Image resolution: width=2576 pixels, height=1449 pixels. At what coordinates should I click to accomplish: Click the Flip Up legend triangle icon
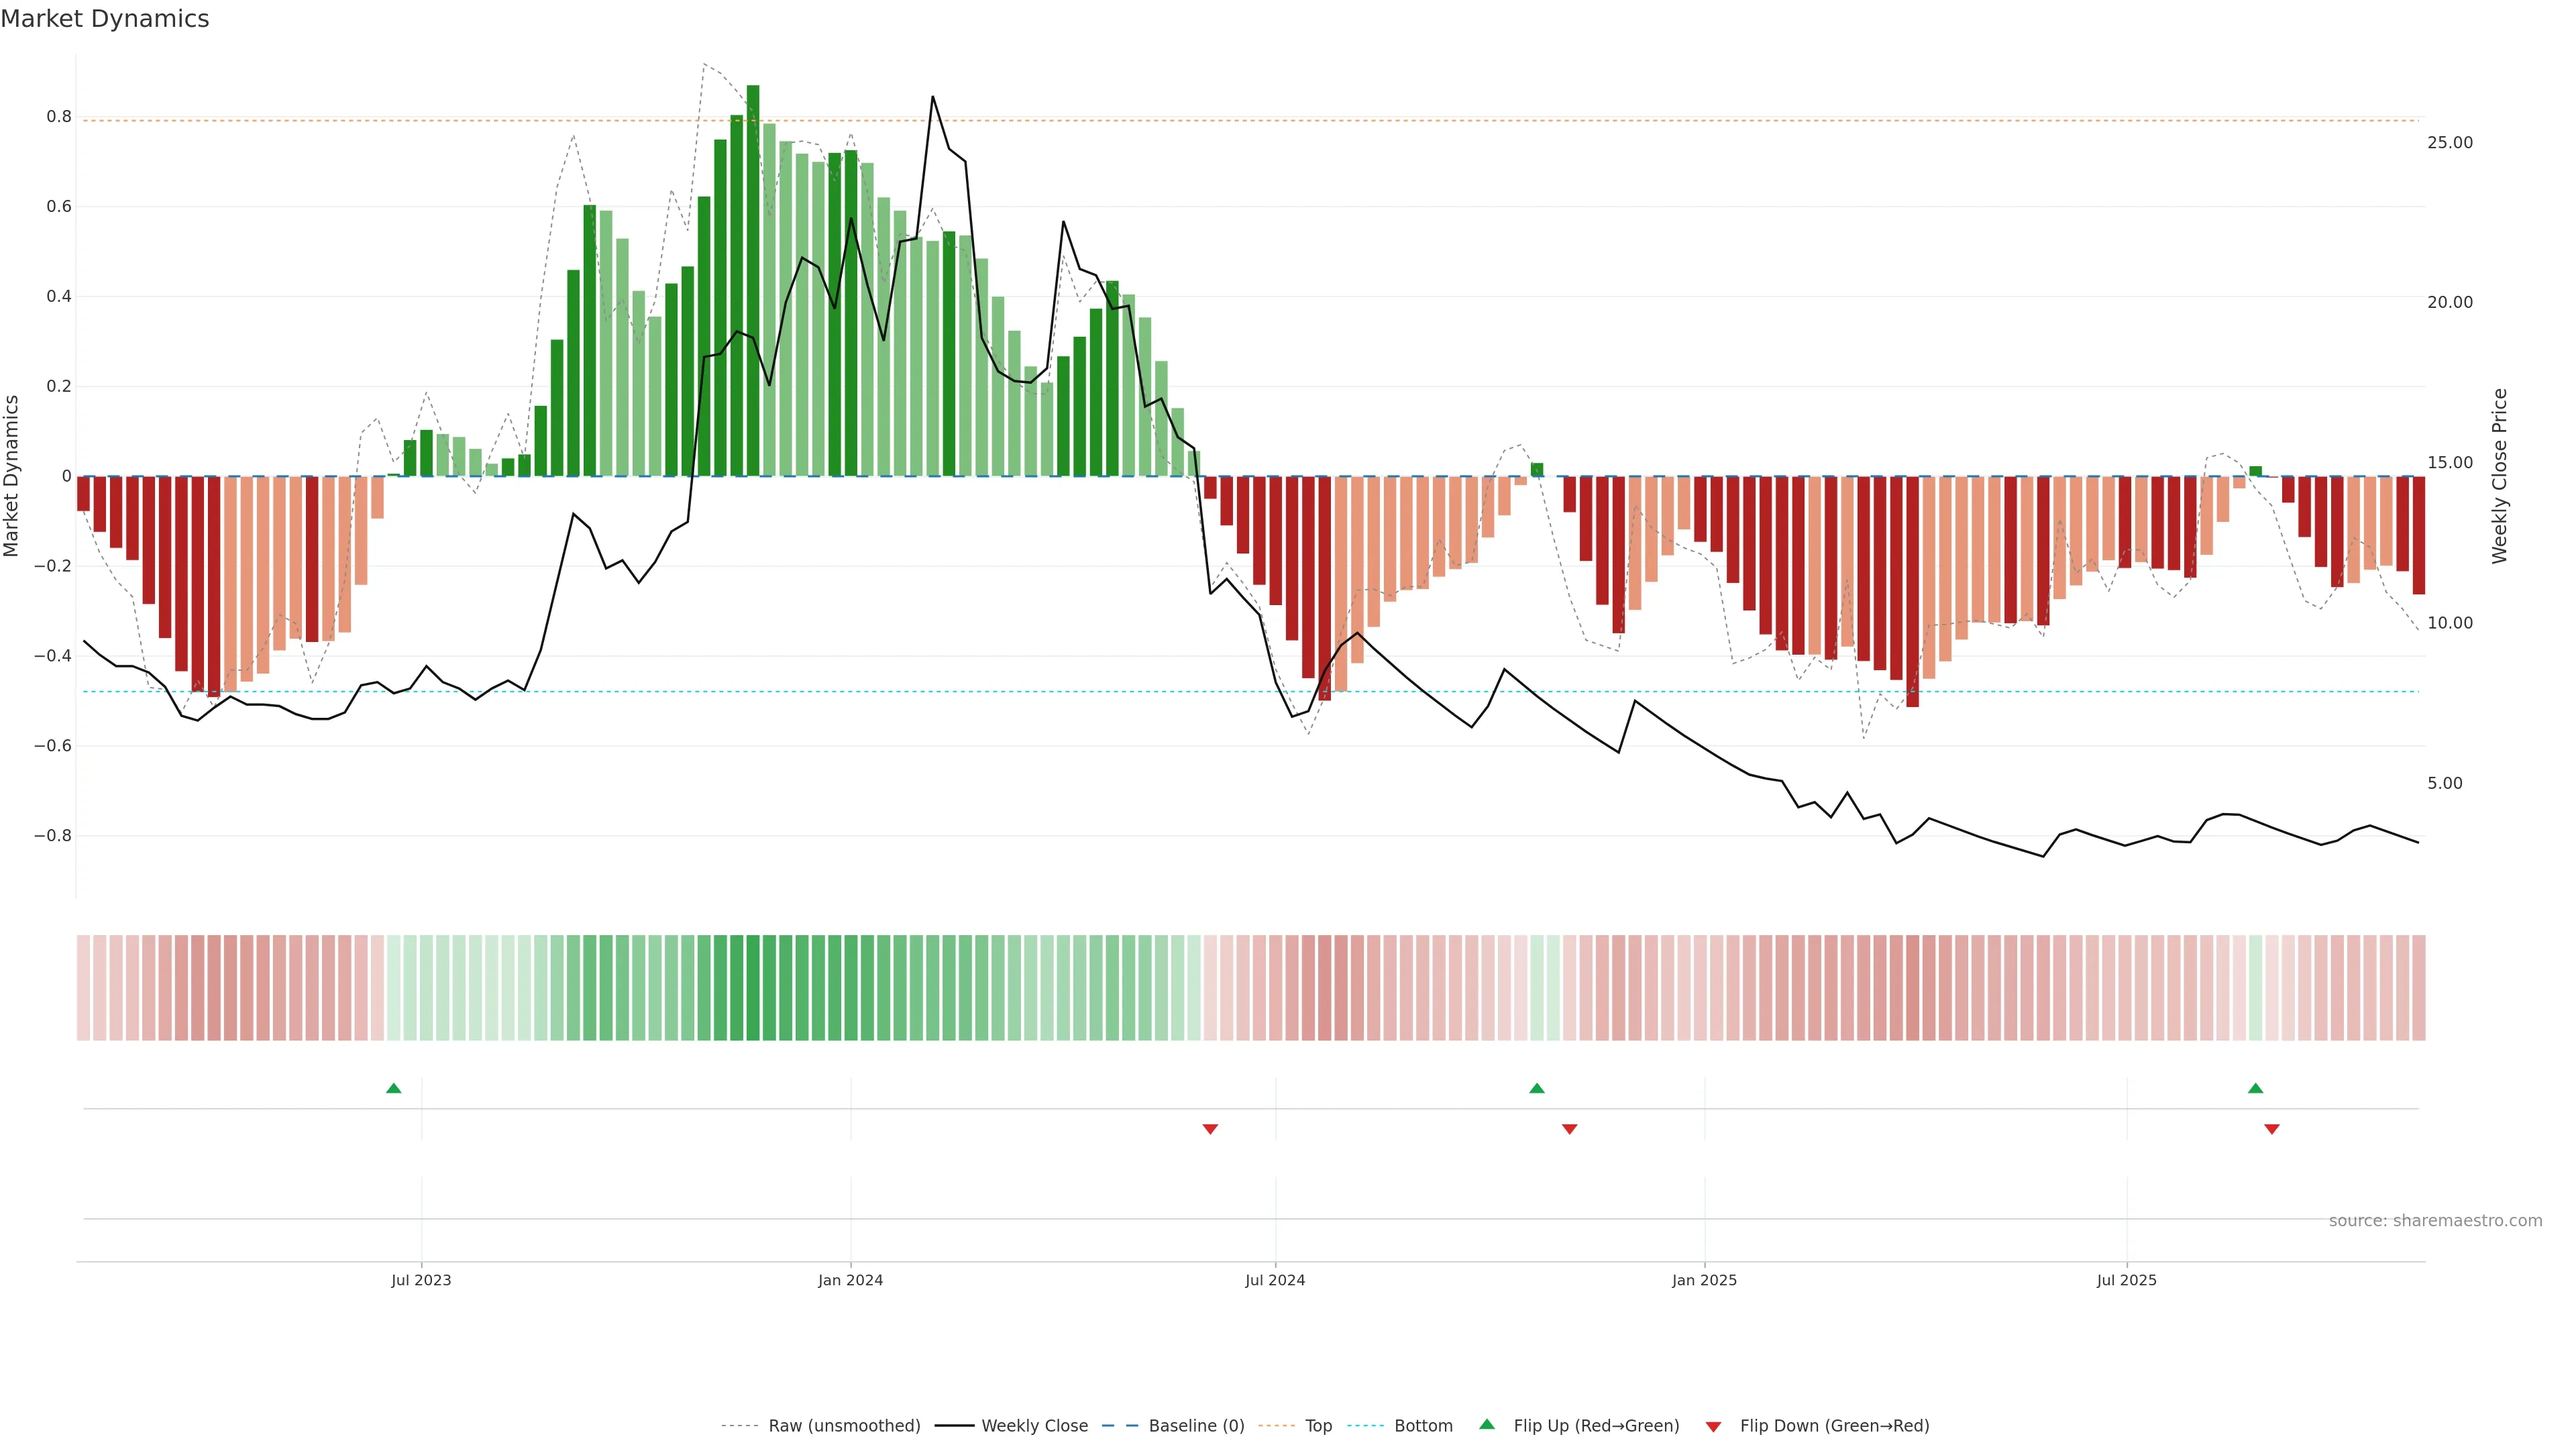pyautogui.click(x=1487, y=1424)
